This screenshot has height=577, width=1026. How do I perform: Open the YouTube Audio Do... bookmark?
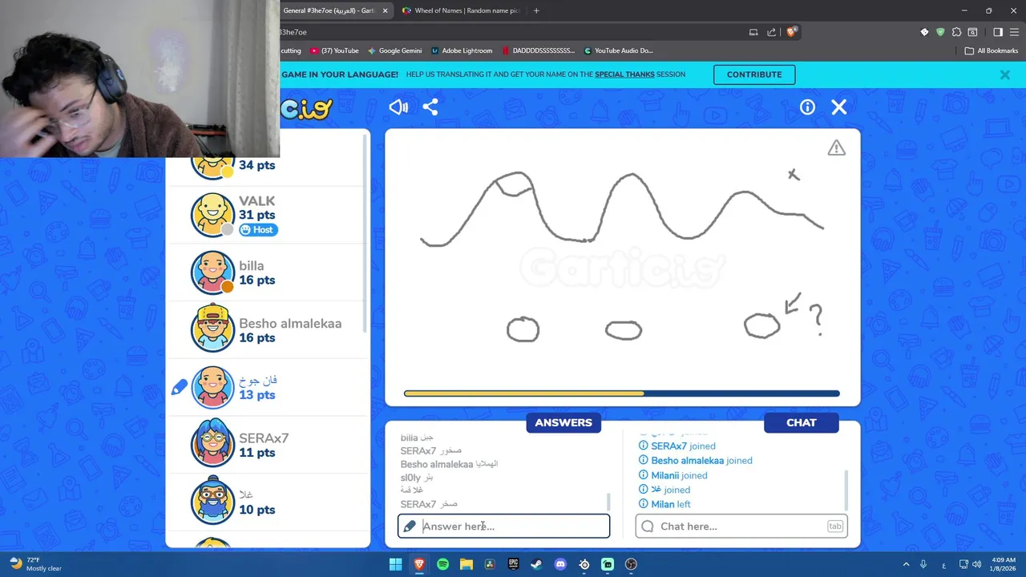tap(619, 50)
